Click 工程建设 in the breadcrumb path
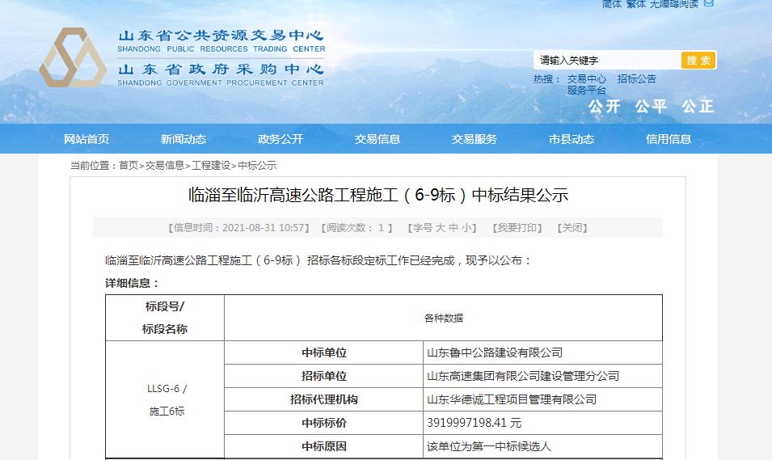The image size is (772, 460). coord(211,166)
